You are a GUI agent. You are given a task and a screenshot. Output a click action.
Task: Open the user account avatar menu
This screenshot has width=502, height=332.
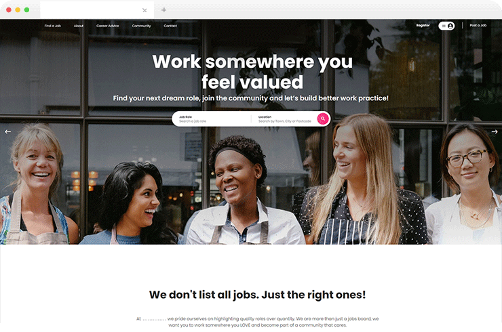450,26
